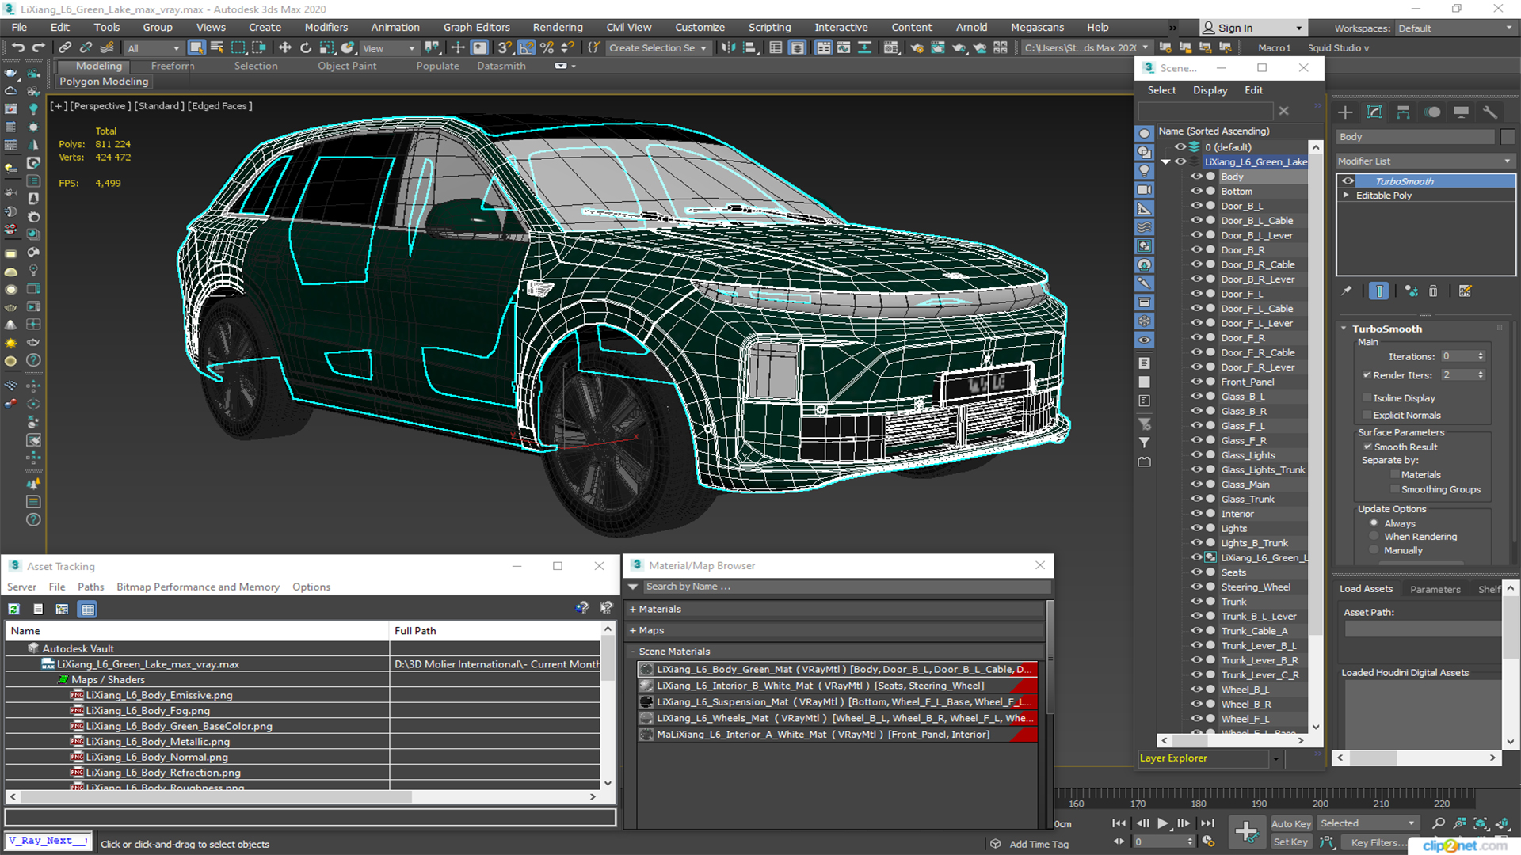Viewport: 1521px width, 855px height.
Task: Click Table View icon in Asset Tracking
Action: [88, 609]
